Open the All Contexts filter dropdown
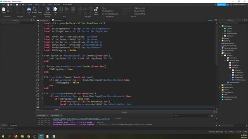 pyautogui.click(x=57, y=115)
